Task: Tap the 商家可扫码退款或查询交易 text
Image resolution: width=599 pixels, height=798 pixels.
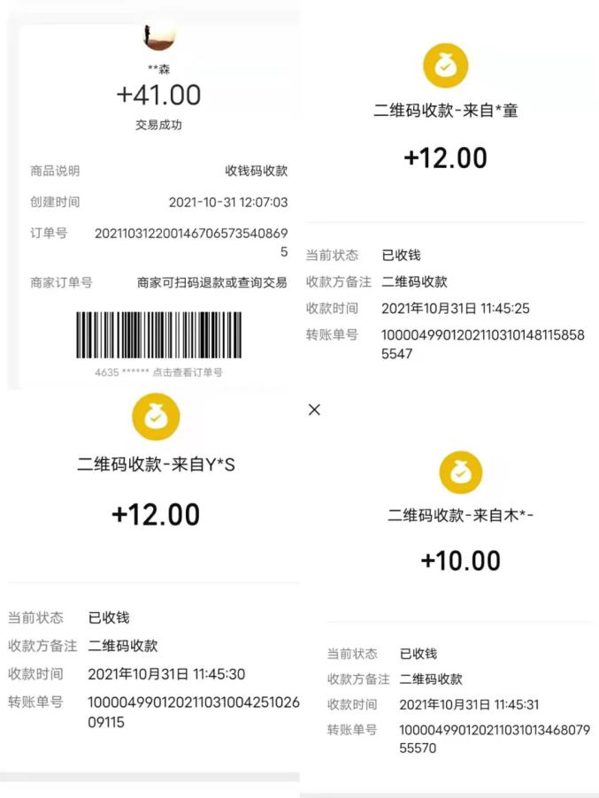Action: (212, 283)
